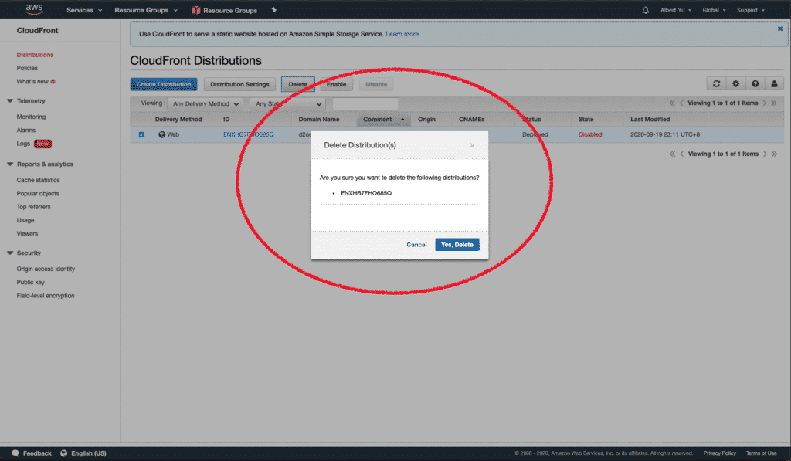Click the Feedback speech bubble icon

[x=15, y=453]
